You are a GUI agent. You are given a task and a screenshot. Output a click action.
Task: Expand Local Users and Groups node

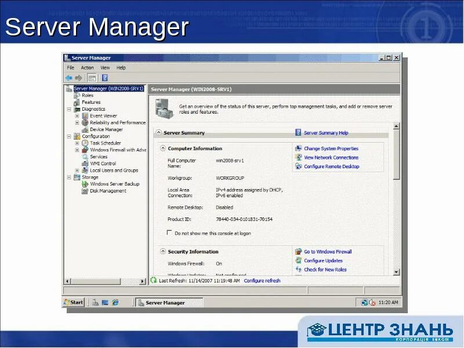77,171
